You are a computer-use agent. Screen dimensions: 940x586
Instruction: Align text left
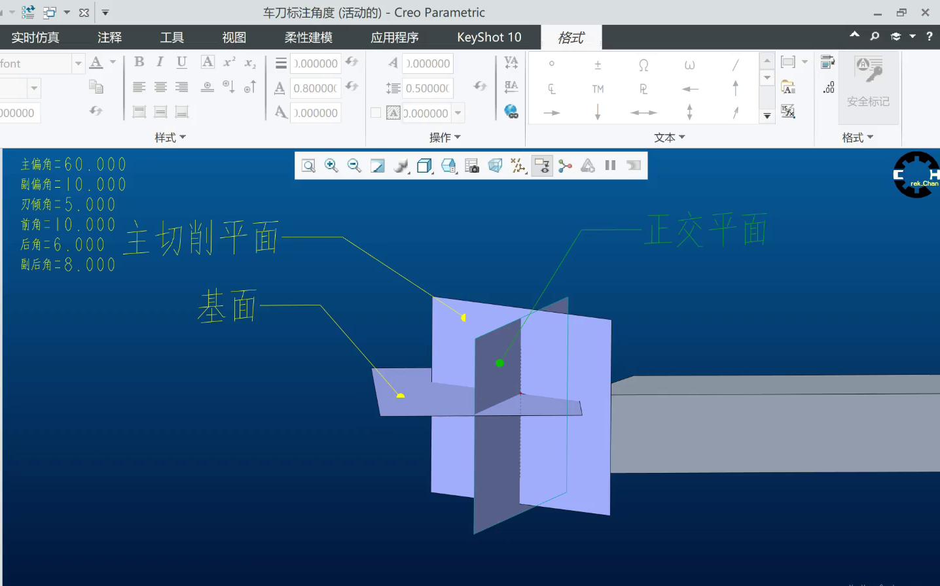[139, 87]
